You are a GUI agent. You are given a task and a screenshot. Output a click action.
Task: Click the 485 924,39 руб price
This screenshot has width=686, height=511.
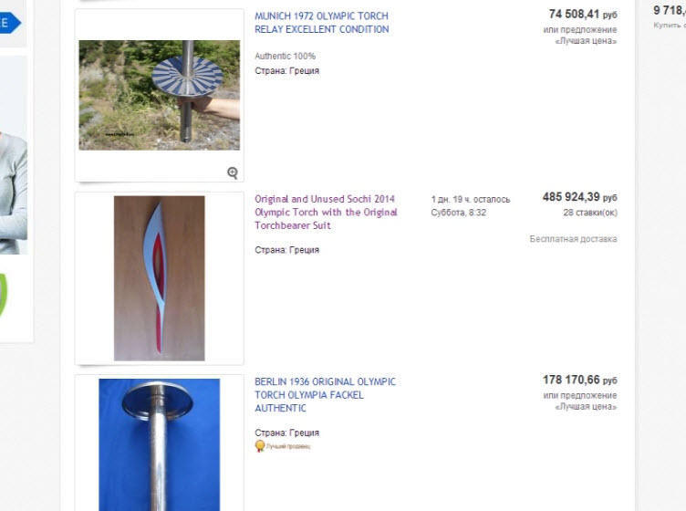[x=579, y=197]
